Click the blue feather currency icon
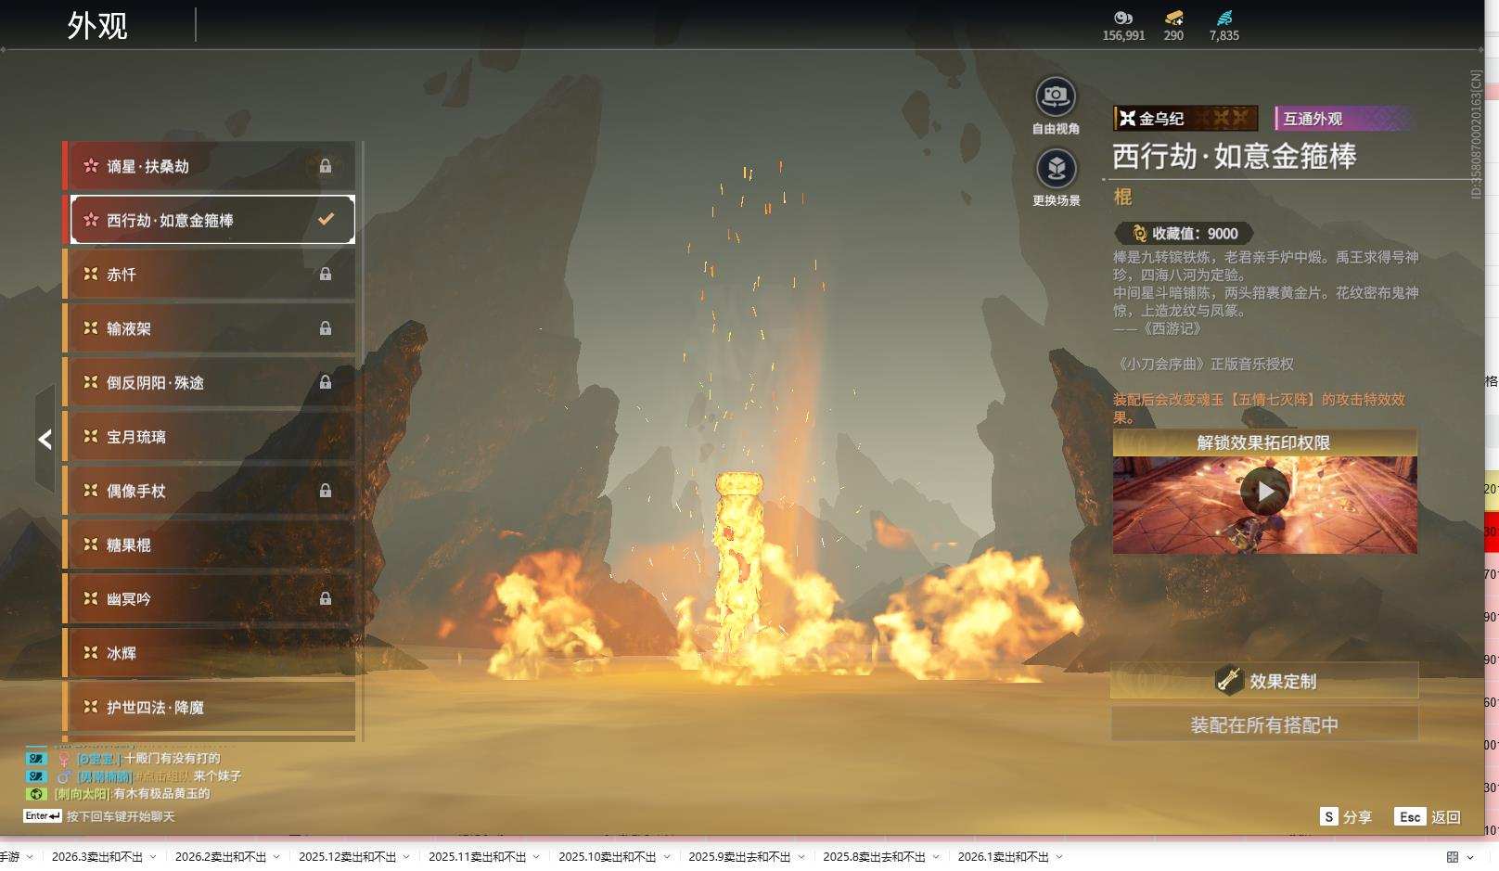1499x871 pixels. [1224, 18]
